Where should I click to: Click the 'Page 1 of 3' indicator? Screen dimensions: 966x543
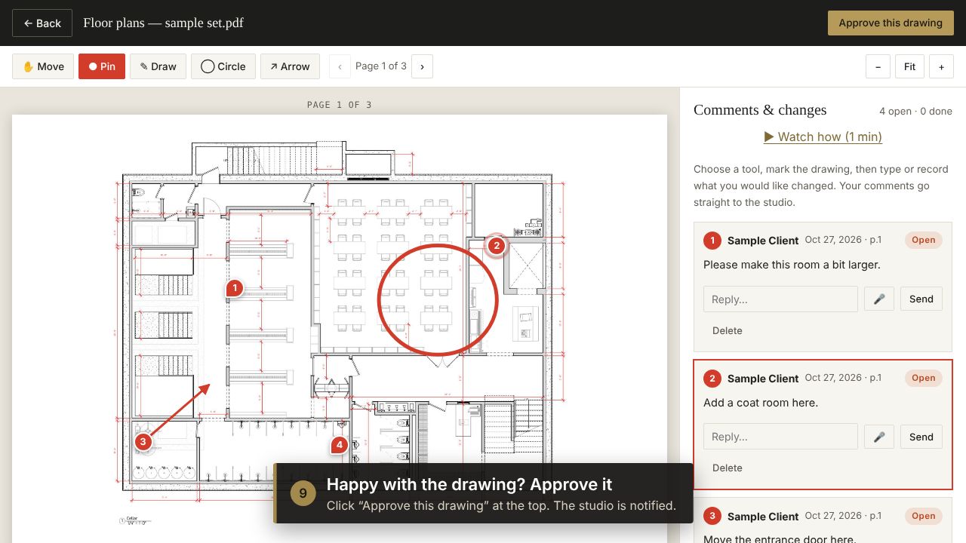pyautogui.click(x=381, y=66)
